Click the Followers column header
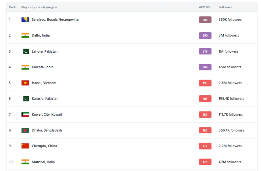The height and width of the screenshot is (171, 261). click(x=225, y=7)
